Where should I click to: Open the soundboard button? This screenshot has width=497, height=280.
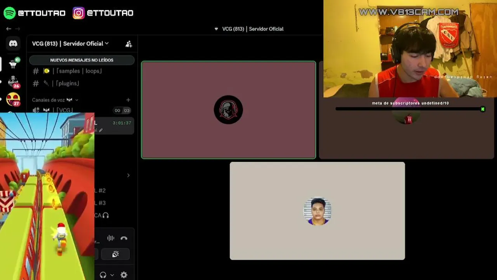pos(115,254)
